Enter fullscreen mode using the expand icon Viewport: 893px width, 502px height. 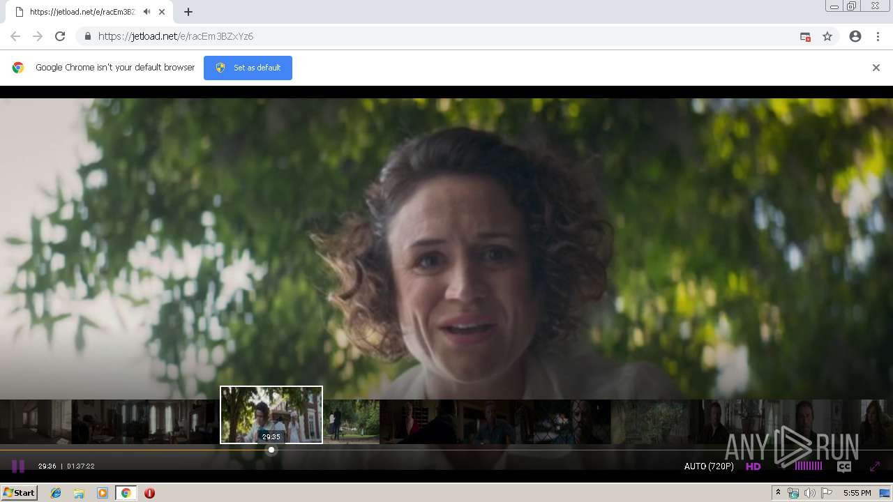[x=875, y=466]
